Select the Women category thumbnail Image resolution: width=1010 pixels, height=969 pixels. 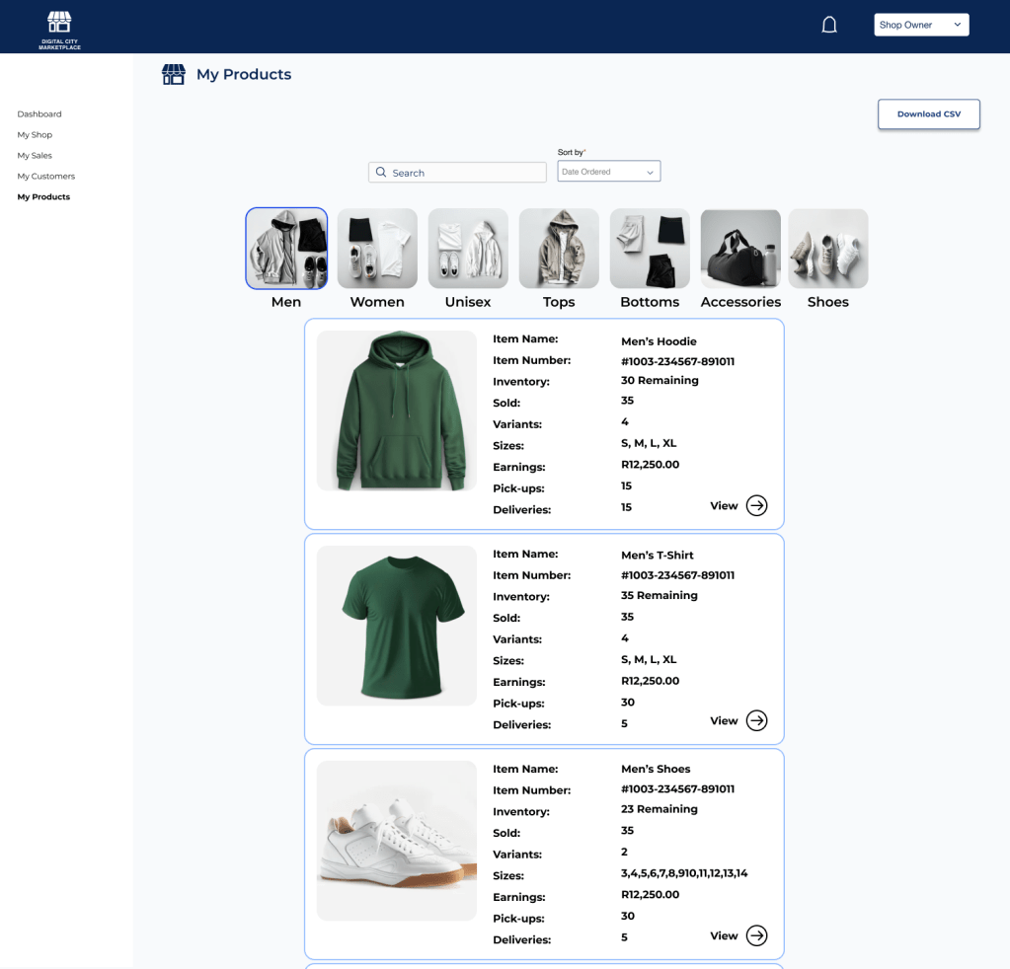coord(377,249)
